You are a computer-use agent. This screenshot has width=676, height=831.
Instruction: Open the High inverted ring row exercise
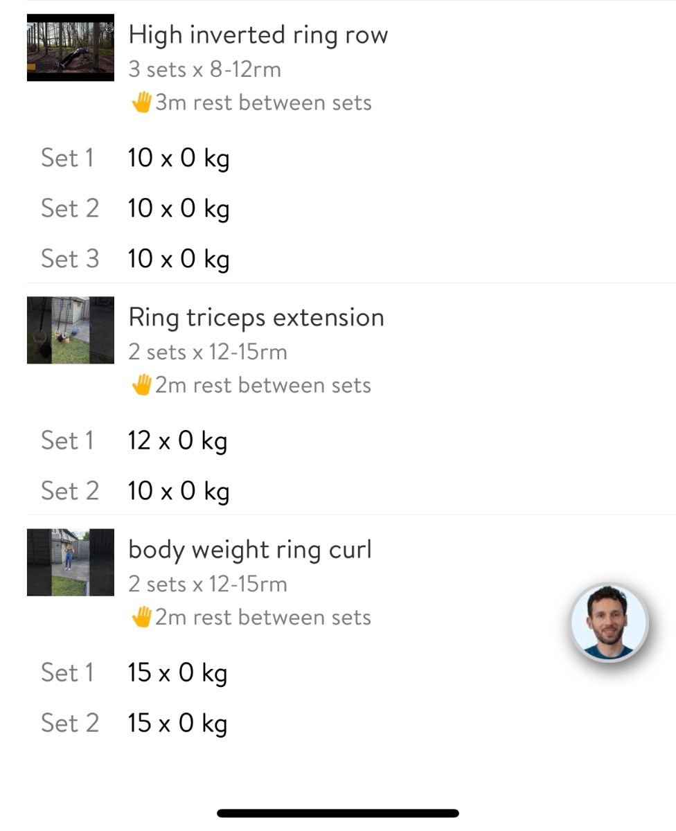[x=258, y=35]
